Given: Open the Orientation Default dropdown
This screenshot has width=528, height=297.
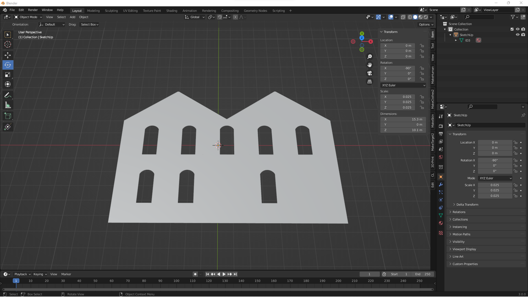Looking at the screenshot, I should point(52,24).
